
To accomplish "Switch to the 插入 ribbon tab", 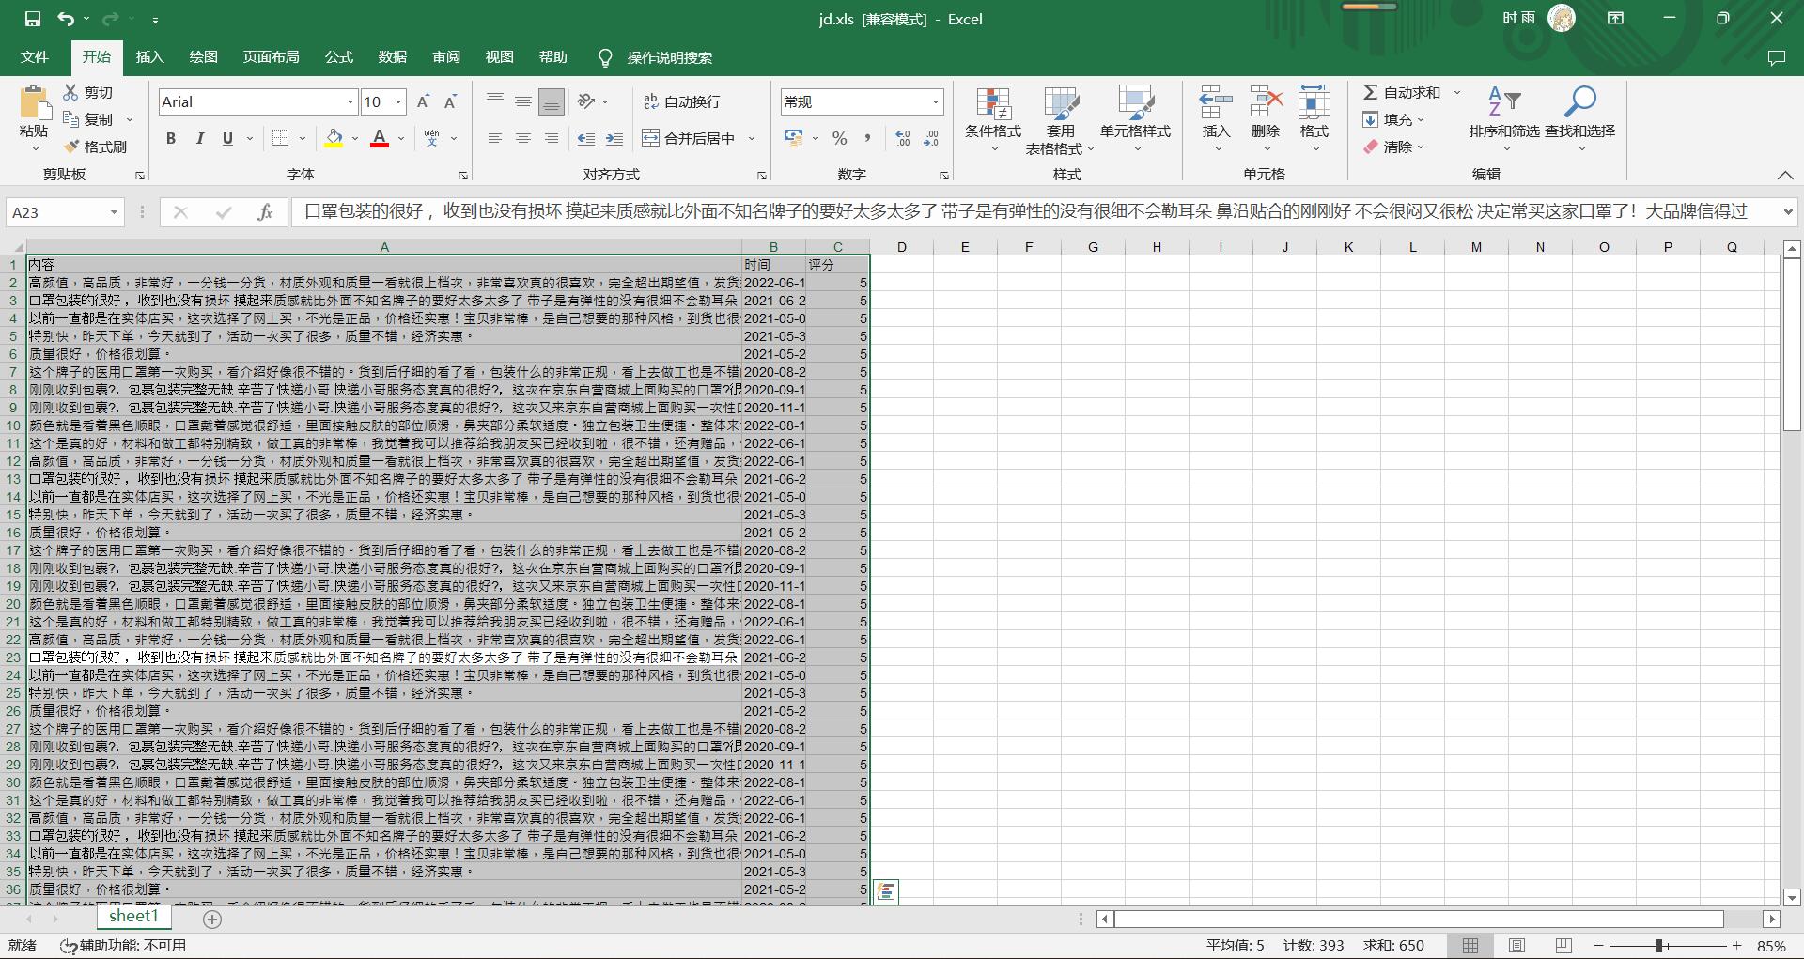I will [149, 57].
